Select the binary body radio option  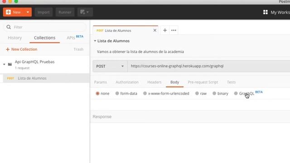pyautogui.click(x=214, y=93)
